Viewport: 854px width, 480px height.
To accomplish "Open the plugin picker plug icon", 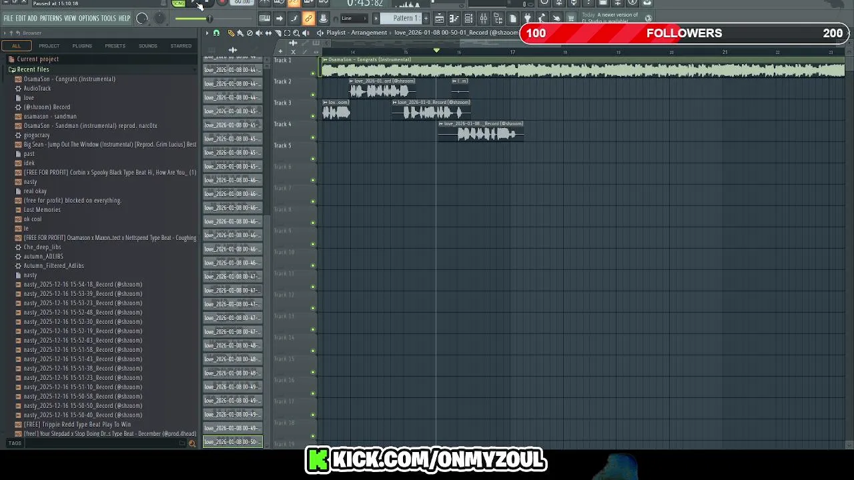I will (527, 18).
